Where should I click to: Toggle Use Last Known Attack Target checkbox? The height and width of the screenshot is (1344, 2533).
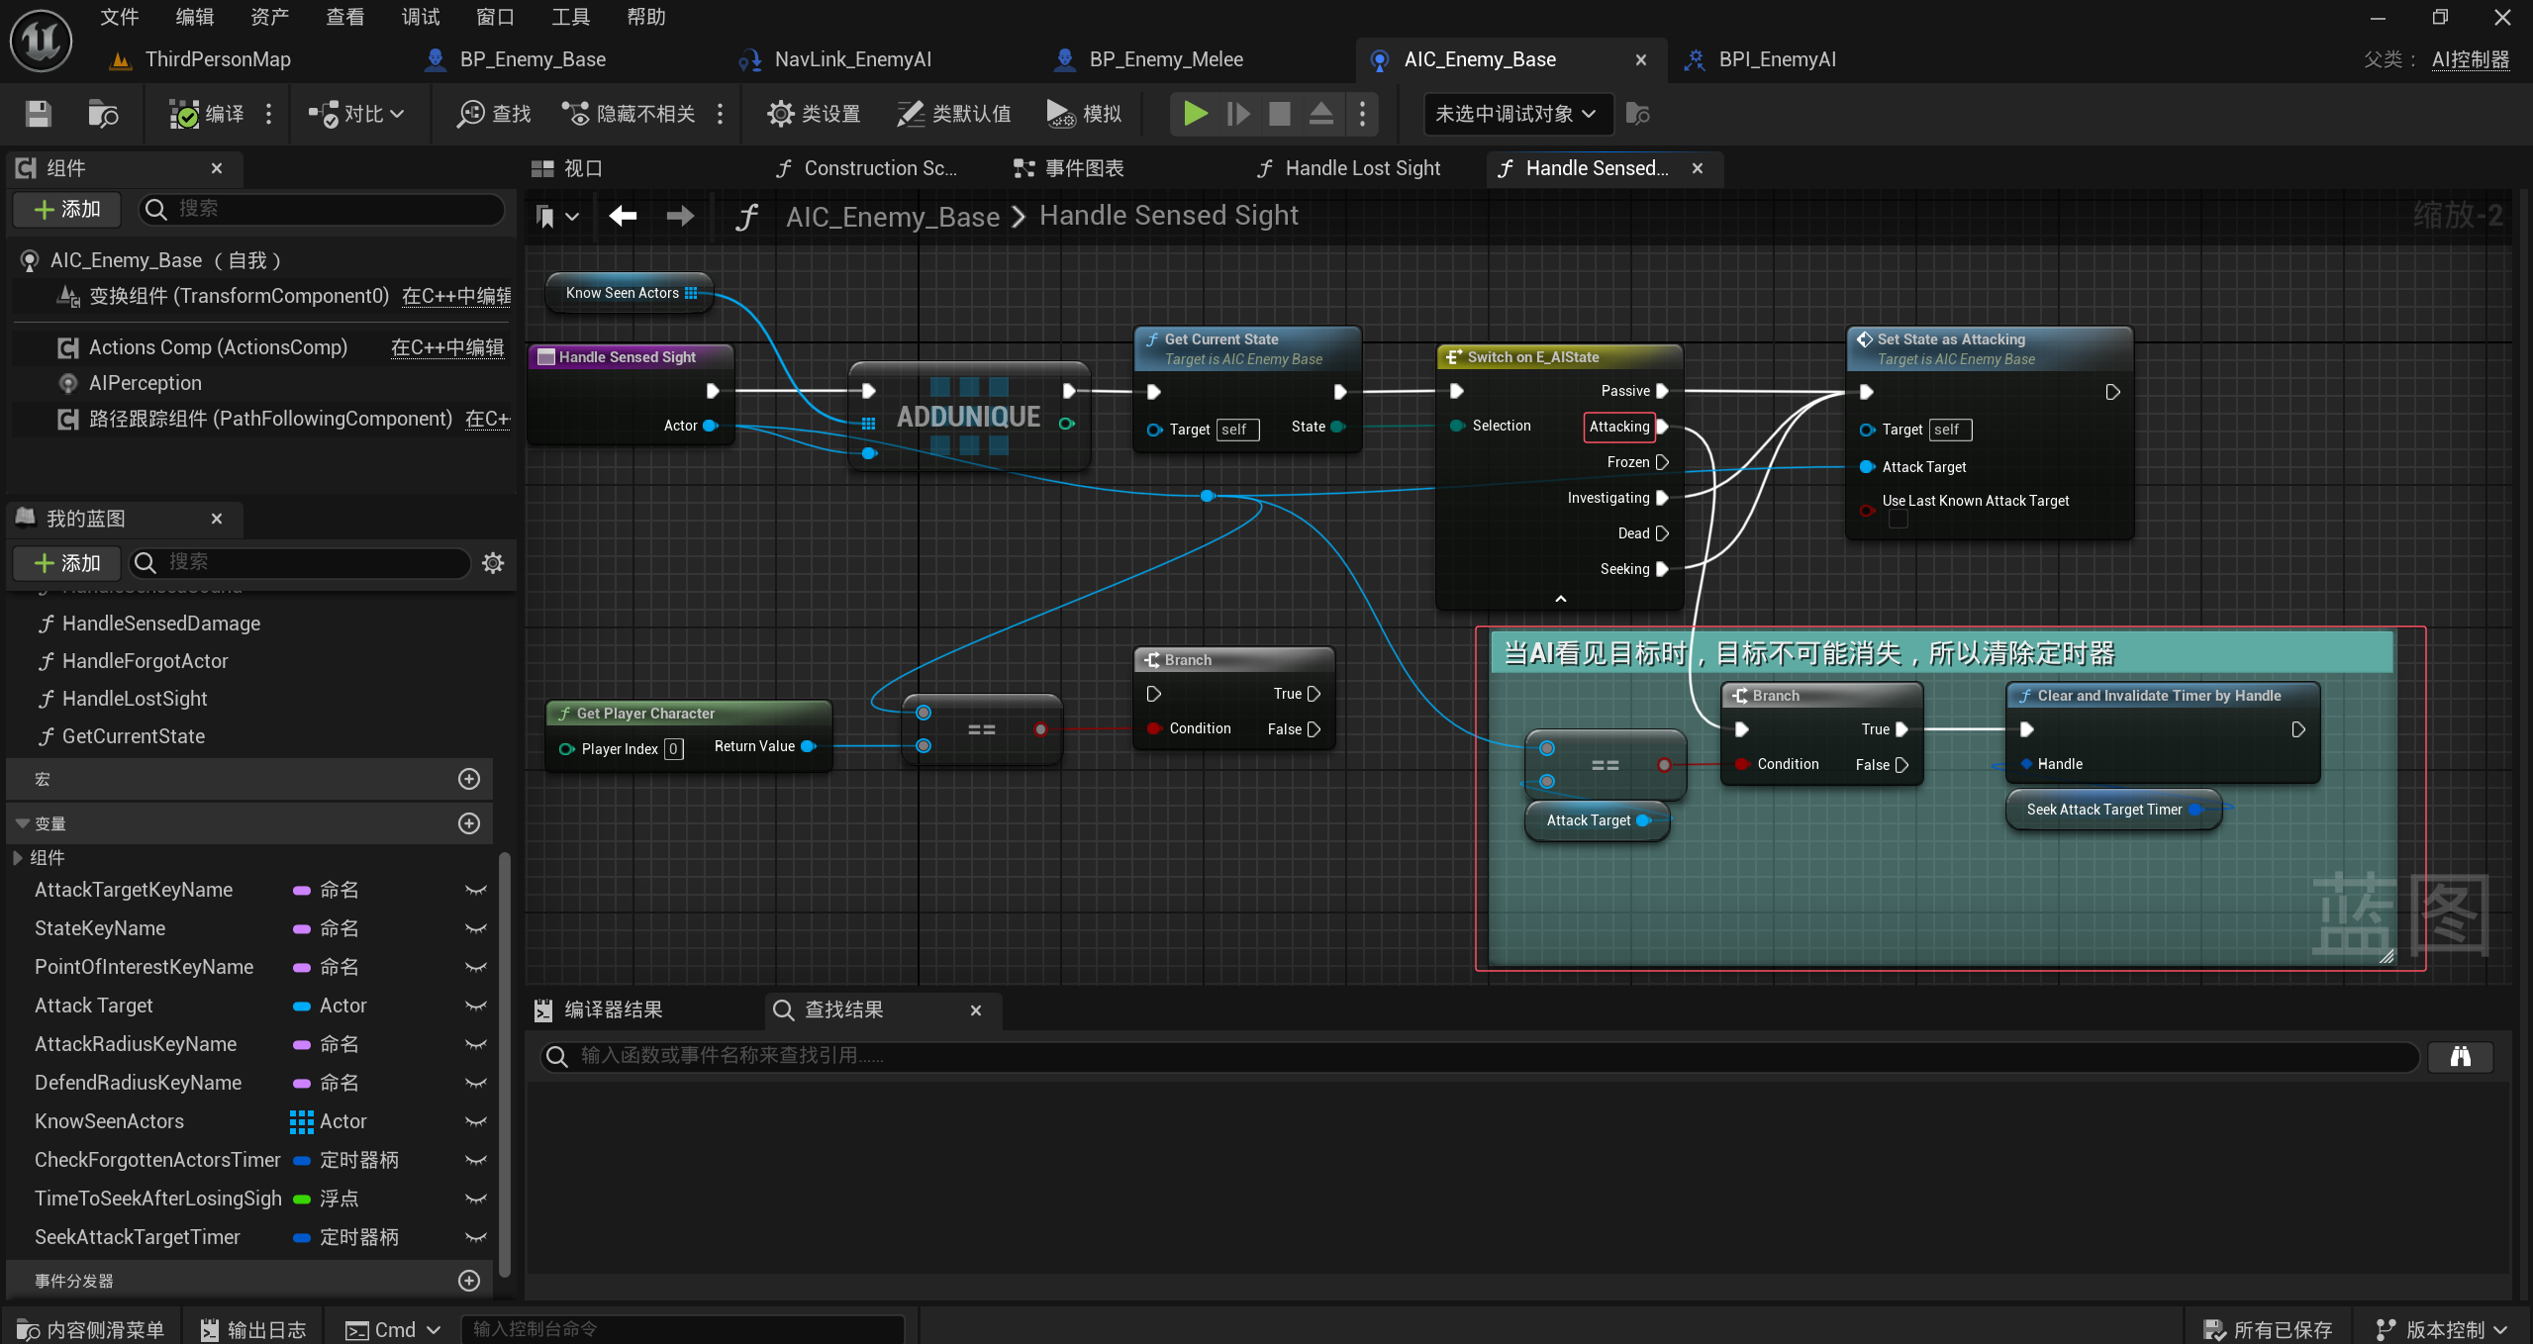click(x=1898, y=520)
